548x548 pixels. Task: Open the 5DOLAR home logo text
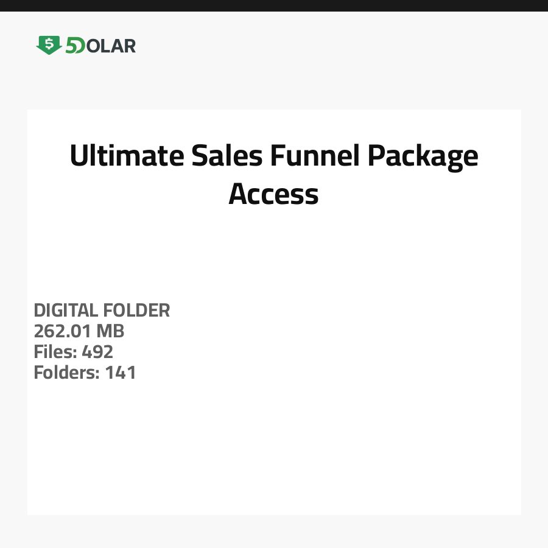(100, 46)
